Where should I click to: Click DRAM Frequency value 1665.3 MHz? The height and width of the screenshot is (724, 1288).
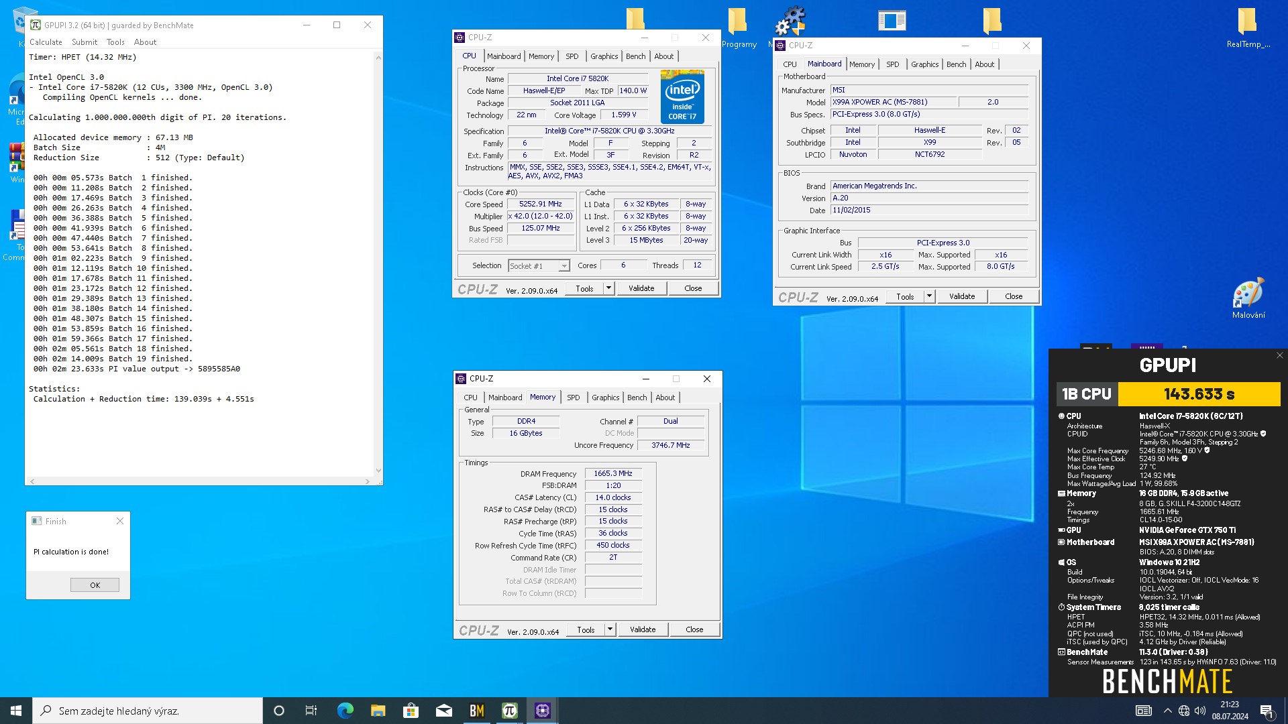pyautogui.click(x=613, y=473)
